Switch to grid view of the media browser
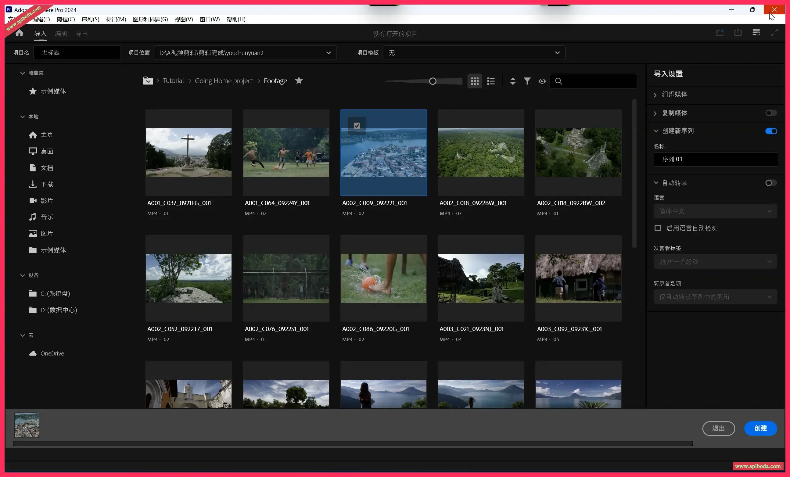Viewport: 790px width, 477px height. pyautogui.click(x=475, y=81)
